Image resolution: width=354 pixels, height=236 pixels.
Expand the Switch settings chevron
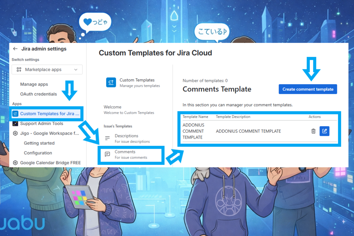(x=76, y=69)
